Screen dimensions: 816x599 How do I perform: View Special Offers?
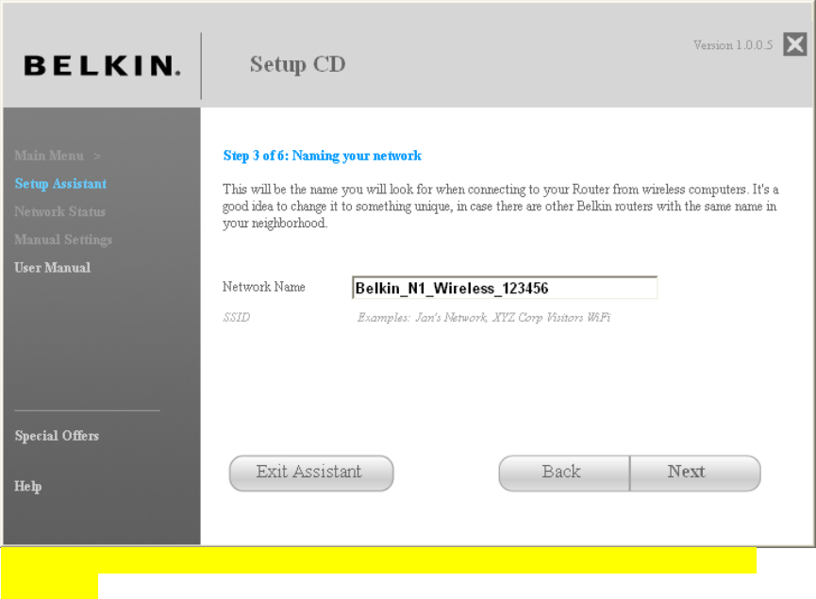click(57, 436)
